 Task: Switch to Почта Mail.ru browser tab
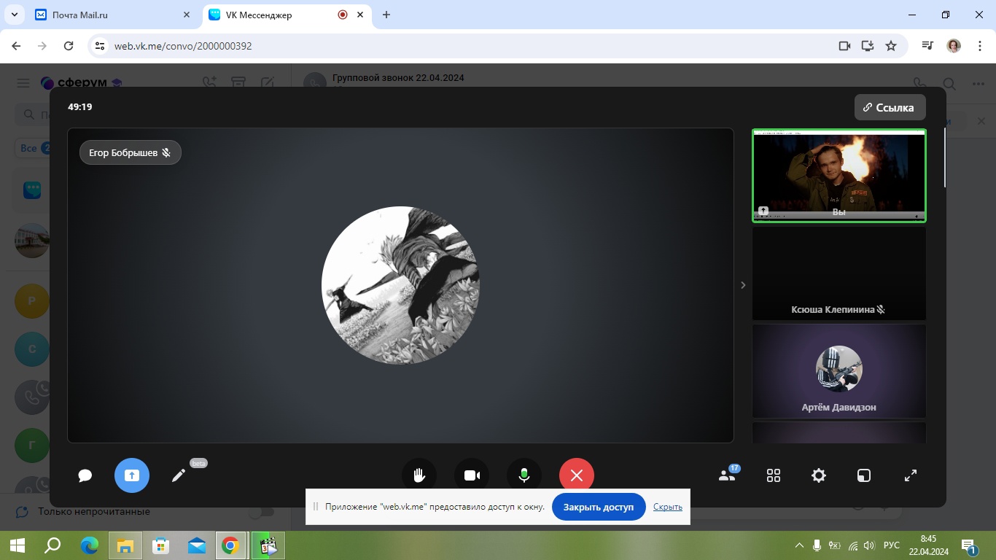click(114, 15)
